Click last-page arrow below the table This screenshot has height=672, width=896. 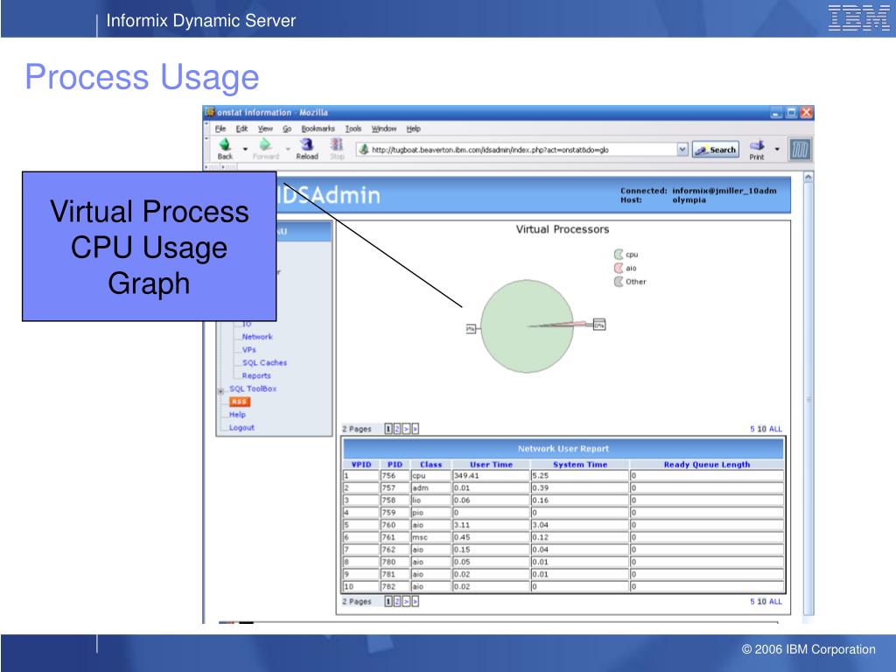(416, 601)
